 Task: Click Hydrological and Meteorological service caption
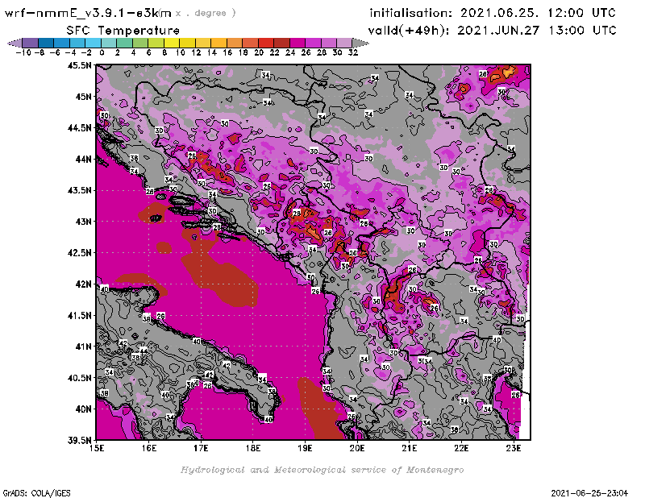(321, 469)
